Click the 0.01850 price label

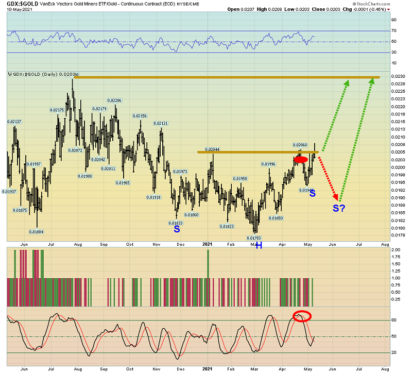tap(276, 218)
